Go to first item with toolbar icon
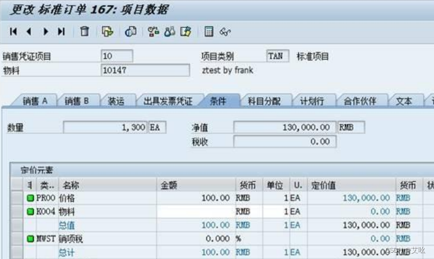Screen dimensions: 434x259 coord(13,32)
